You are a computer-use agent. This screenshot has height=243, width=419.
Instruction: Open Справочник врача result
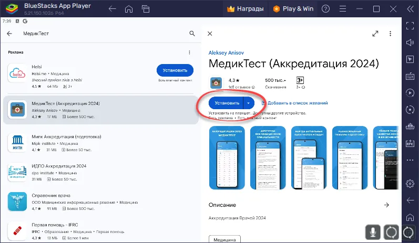[x=101, y=202]
